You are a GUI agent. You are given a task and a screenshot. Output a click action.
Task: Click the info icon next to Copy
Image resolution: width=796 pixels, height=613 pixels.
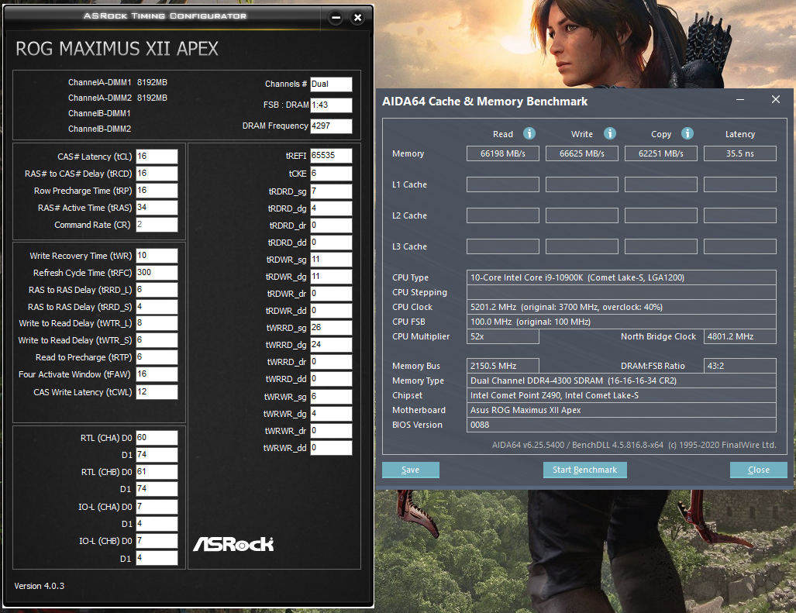[687, 133]
